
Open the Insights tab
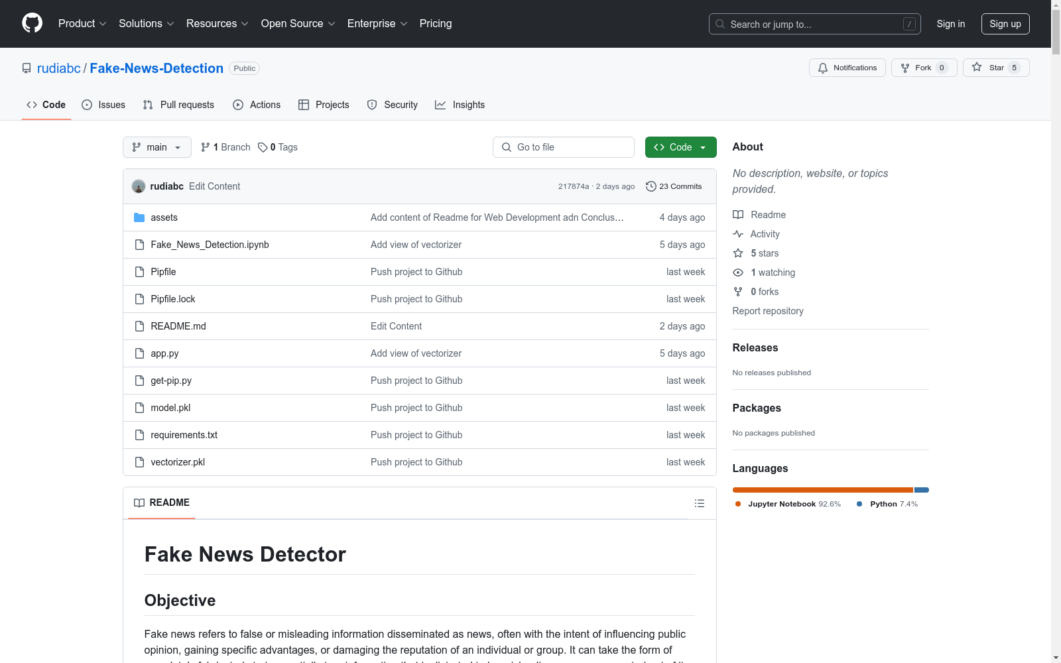[x=460, y=105]
